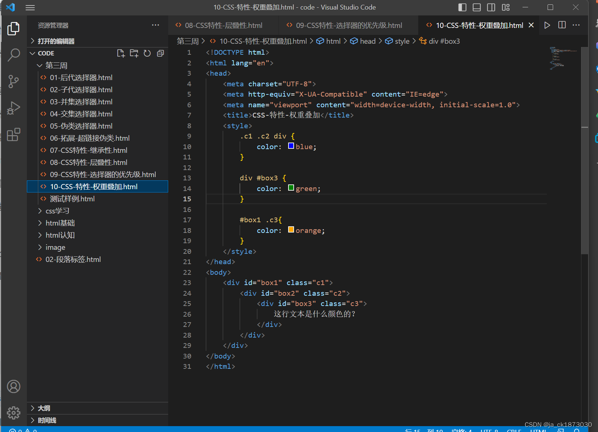Screen dimensions: 598x432
Task: Toggle the bottom panel layout button
Action: (x=477, y=7)
